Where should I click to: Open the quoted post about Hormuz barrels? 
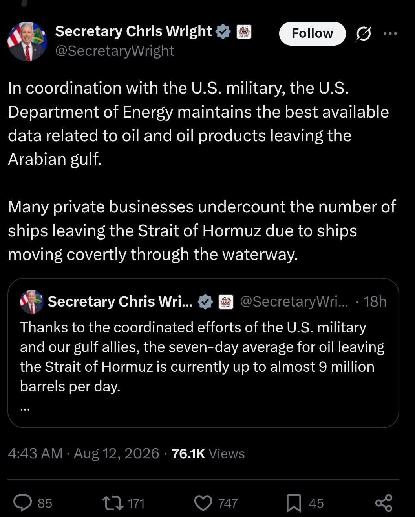coord(203,353)
